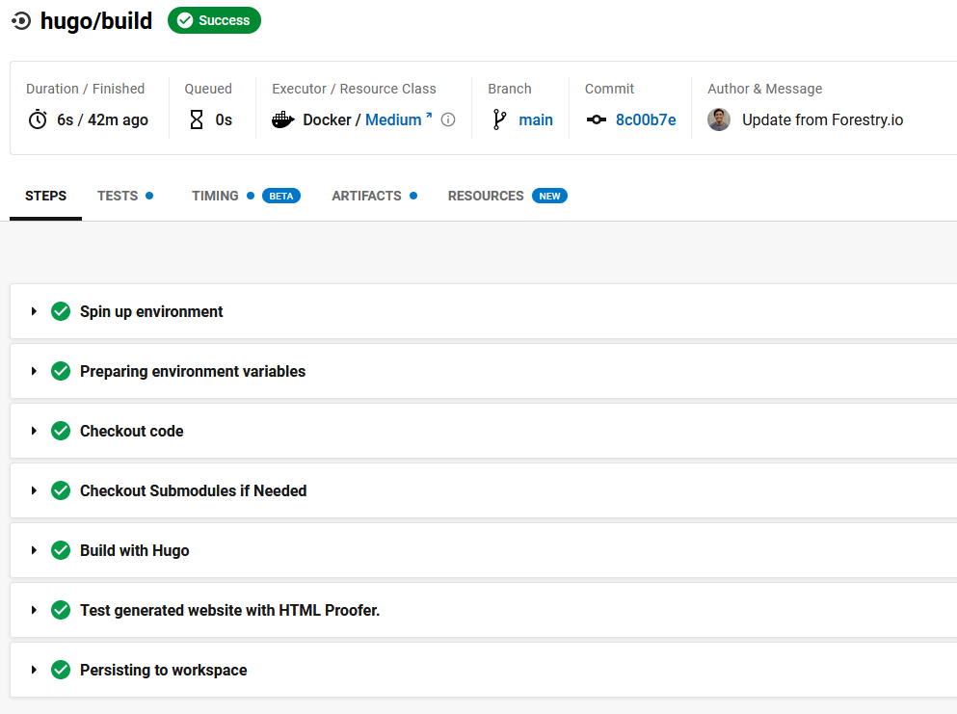
Task: Click 'Preparing environment variables' label
Action: tap(193, 372)
